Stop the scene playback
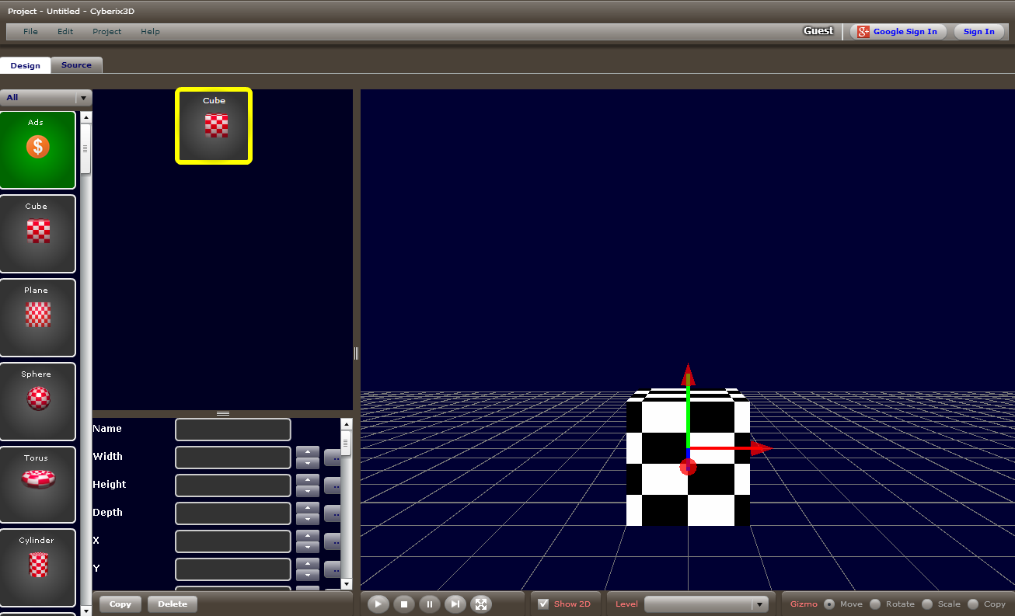 pos(403,604)
